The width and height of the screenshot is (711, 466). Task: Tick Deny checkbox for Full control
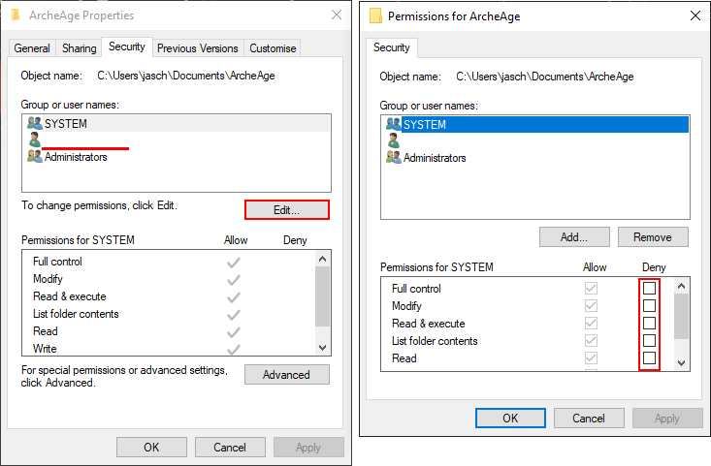(649, 288)
